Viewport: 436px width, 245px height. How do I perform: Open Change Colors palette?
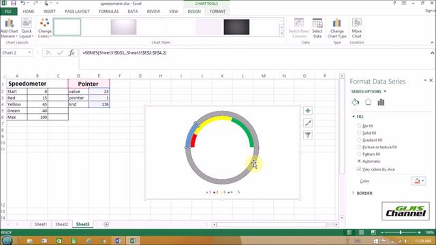pos(44,28)
